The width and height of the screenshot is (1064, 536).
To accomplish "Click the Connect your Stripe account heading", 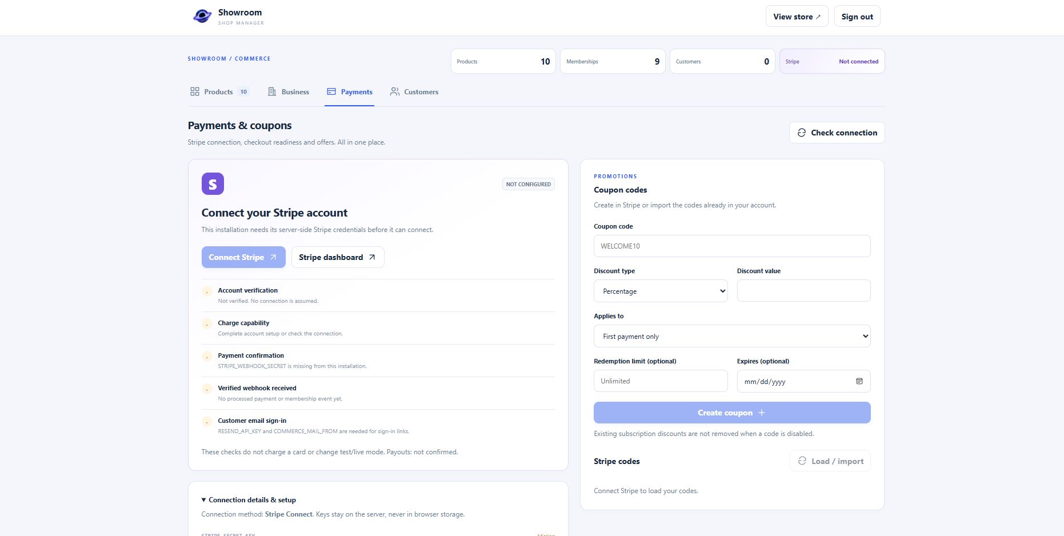I will pyautogui.click(x=274, y=213).
